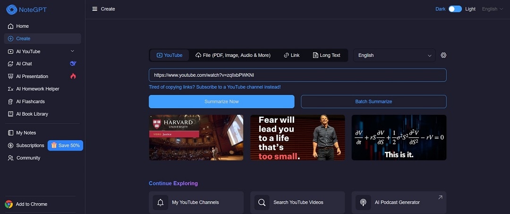Click the magnifier icon in Search YouTube Videos
The height and width of the screenshot is (214, 510).
(262, 202)
